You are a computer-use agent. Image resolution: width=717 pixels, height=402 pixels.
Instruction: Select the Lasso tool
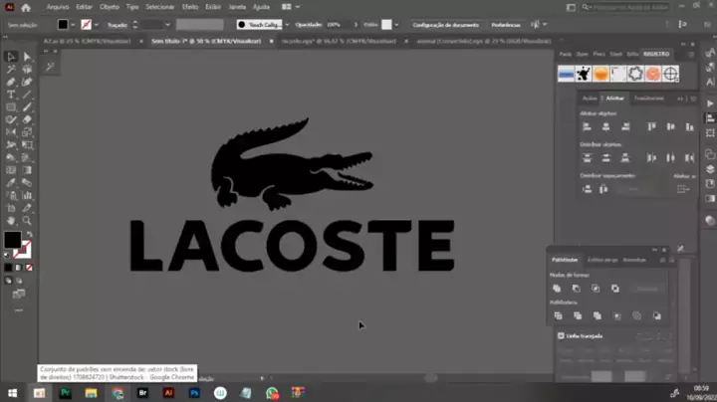[27, 69]
